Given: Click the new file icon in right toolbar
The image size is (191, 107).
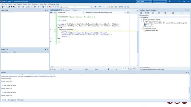Looking at the screenshot, I should click(x=110, y=7).
